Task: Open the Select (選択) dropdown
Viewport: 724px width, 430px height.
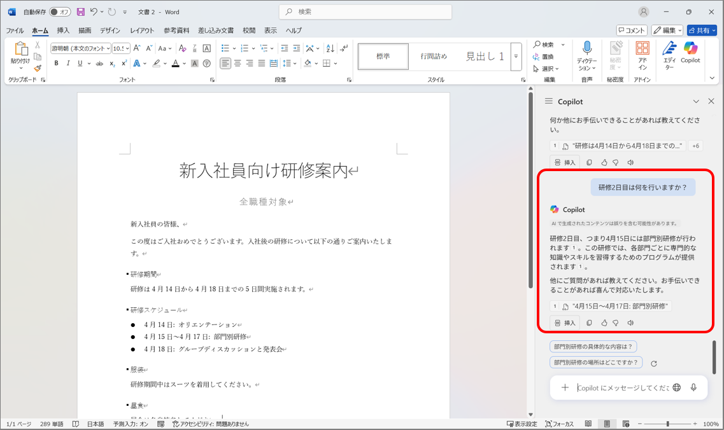Action: (546, 69)
